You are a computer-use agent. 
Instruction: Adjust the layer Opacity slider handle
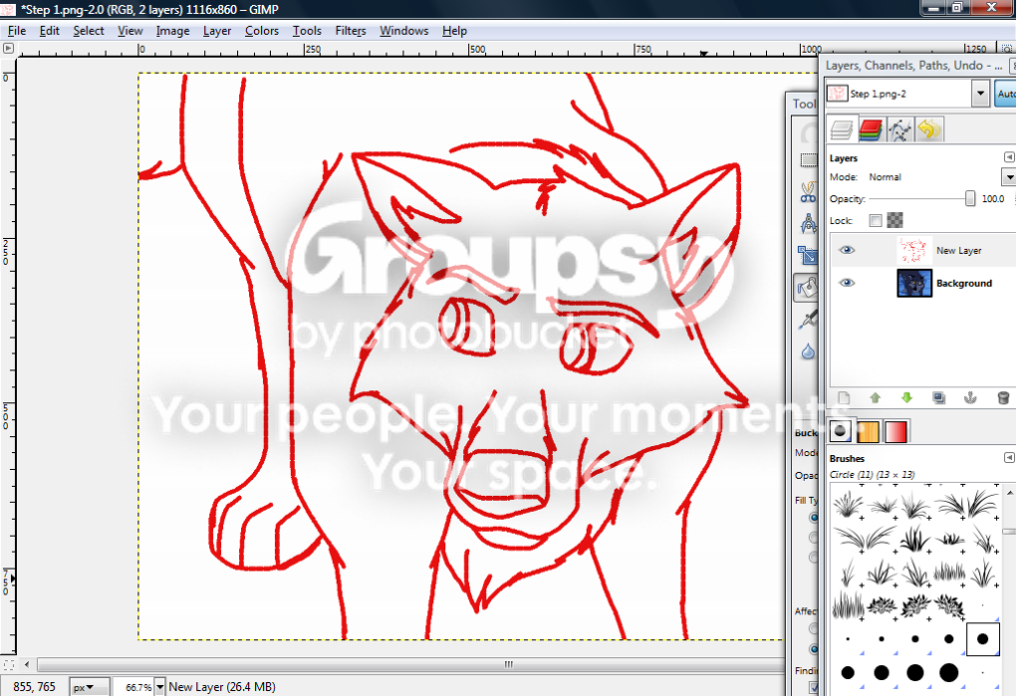pos(970,198)
